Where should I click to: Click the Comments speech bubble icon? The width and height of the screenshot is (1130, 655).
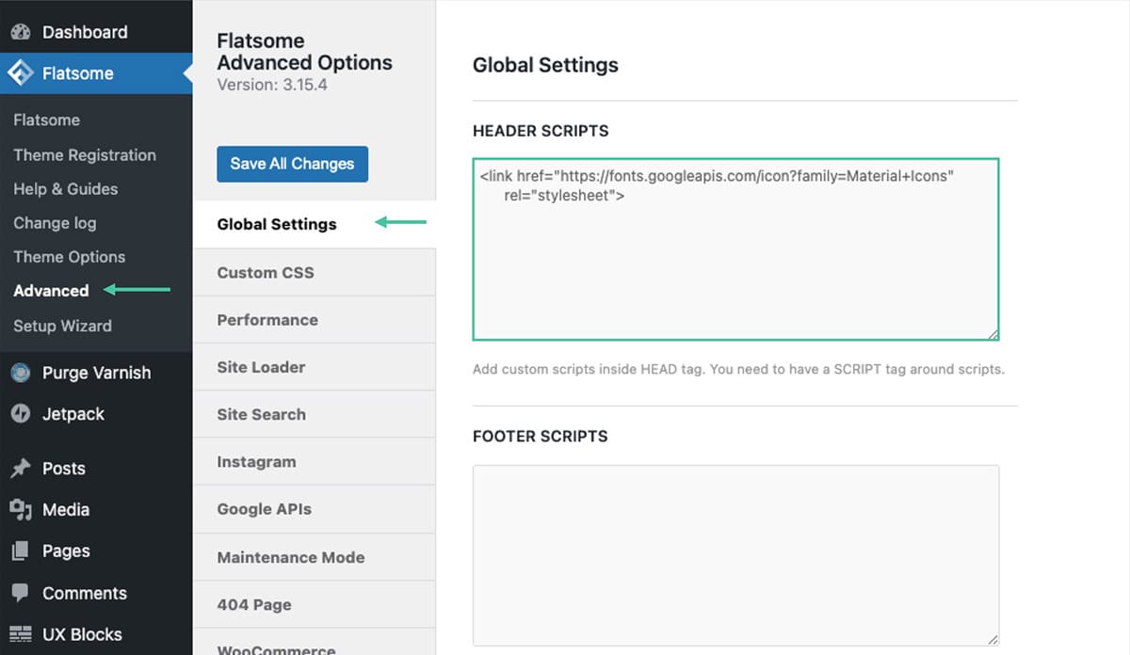(21, 594)
